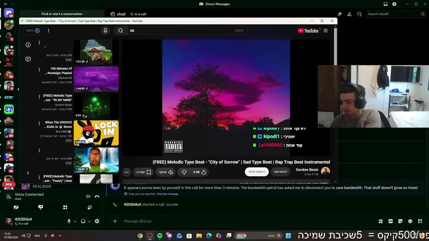
Task: Open the '(FREE) Melodic Type Beat - Poetry' title
Action: 57,179
